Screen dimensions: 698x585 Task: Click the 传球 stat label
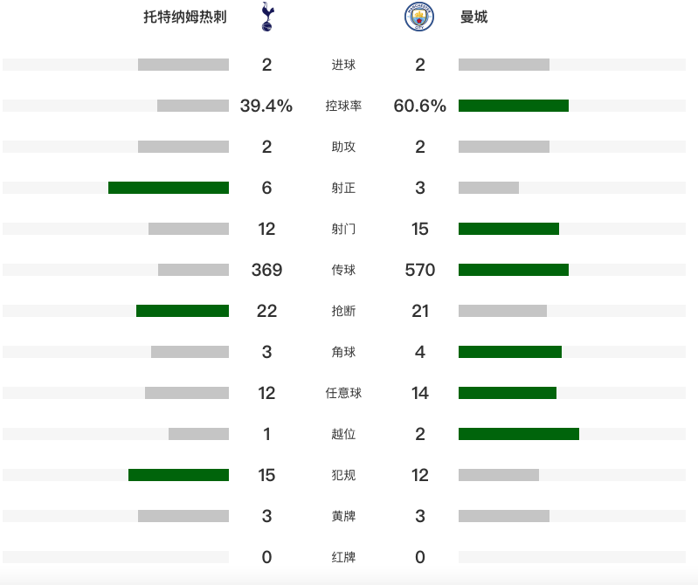(x=343, y=270)
